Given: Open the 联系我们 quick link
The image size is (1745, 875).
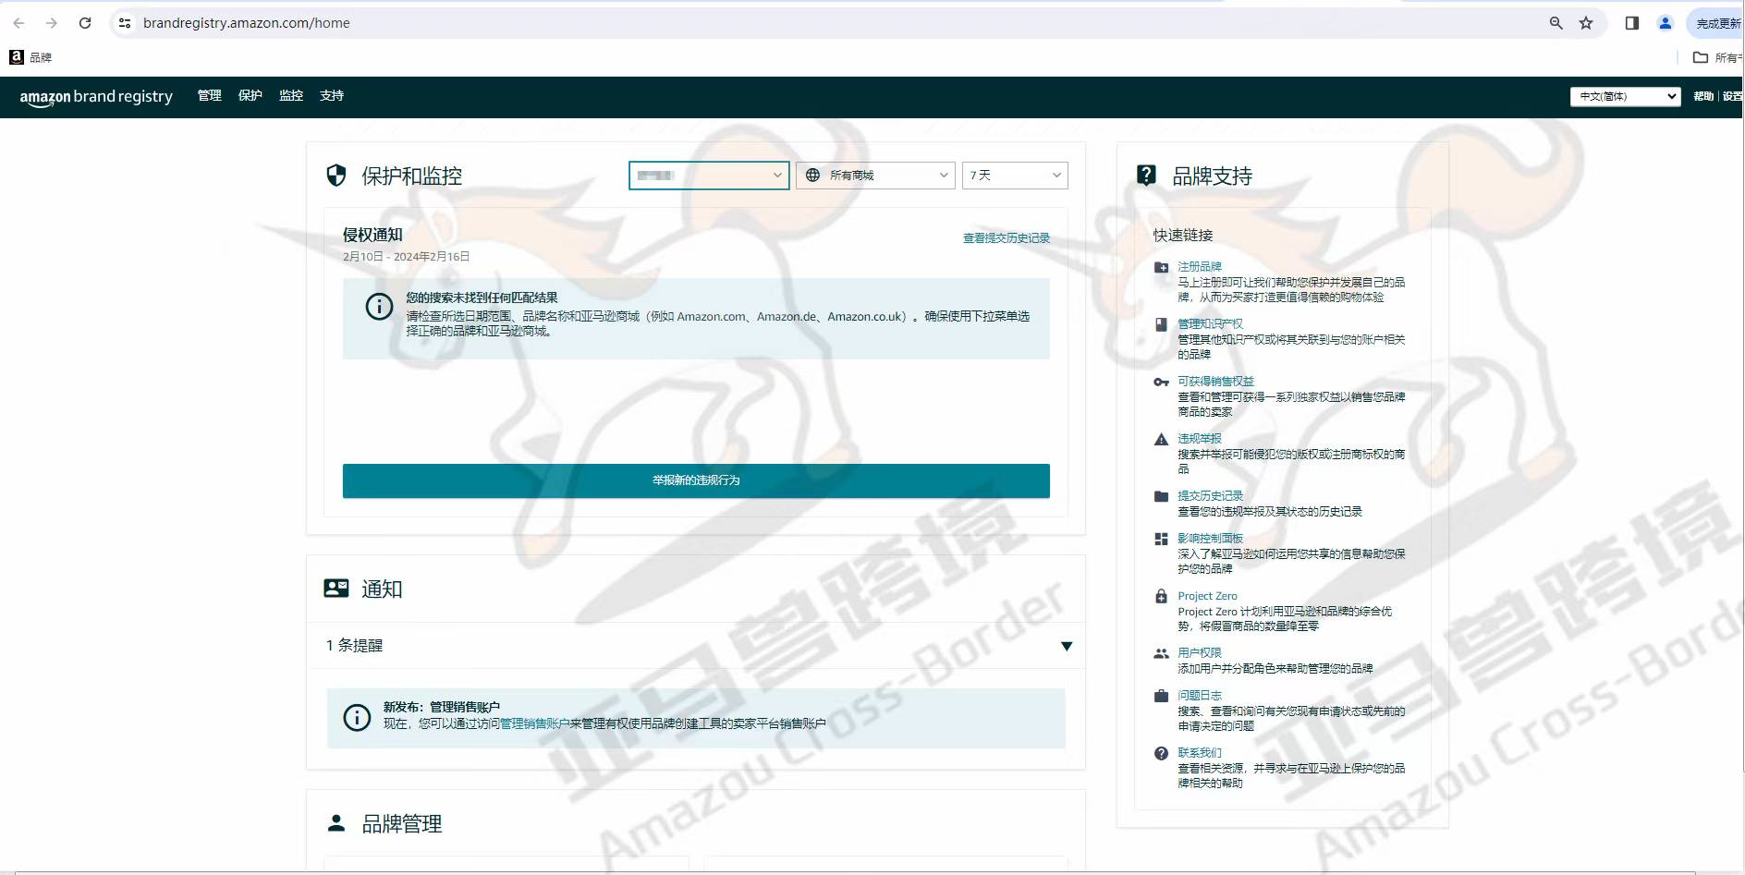Looking at the screenshot, I should 1200,753.
